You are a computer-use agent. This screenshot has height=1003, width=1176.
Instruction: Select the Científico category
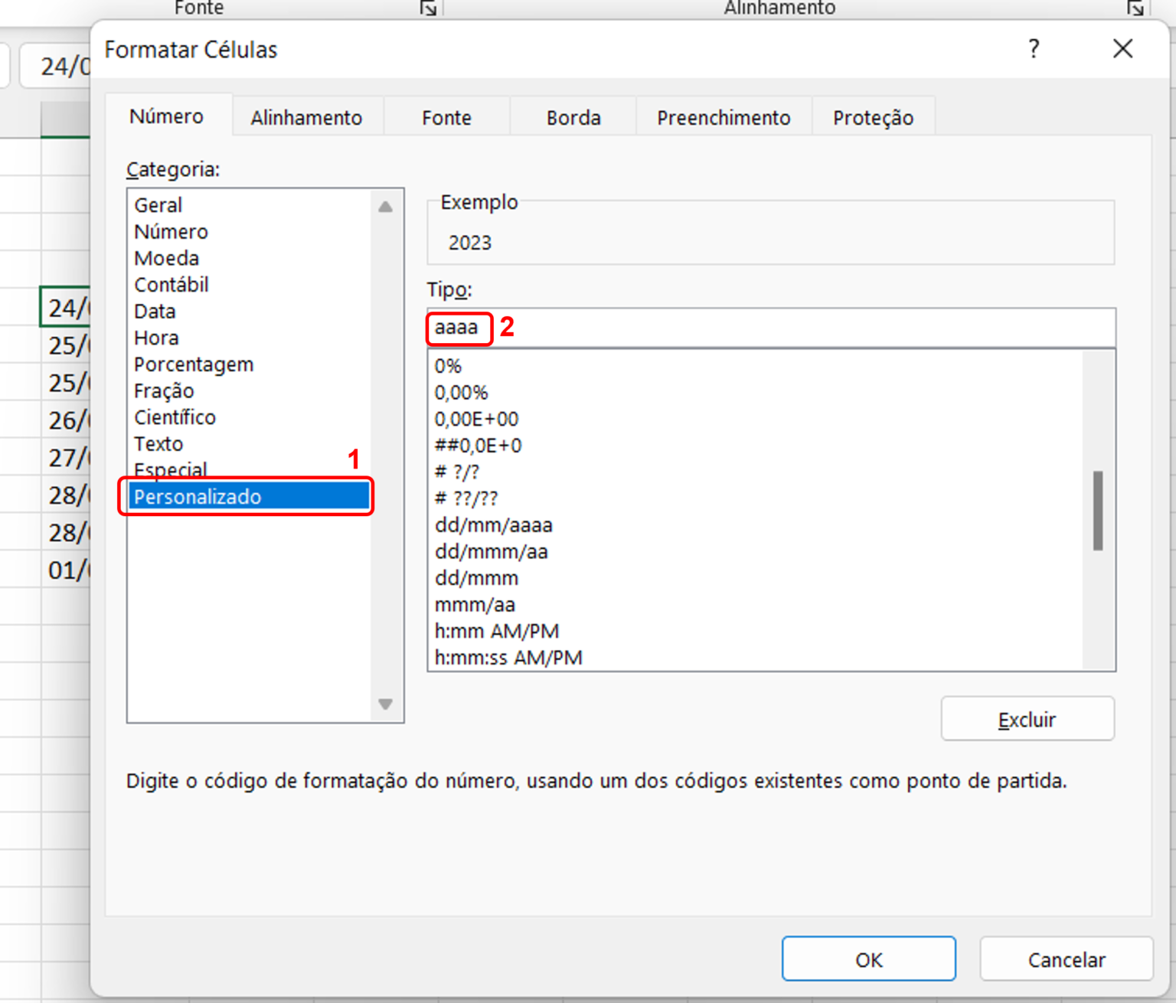175,417
